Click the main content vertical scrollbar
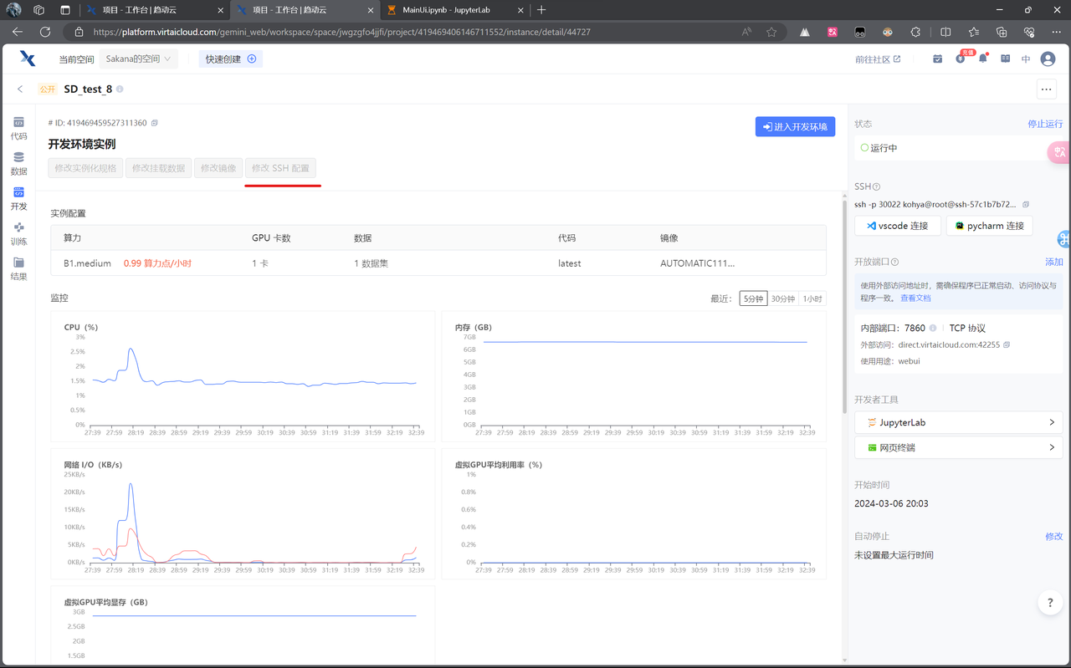The width and height of the screenshot is (1071, 668). pos(843,305)
